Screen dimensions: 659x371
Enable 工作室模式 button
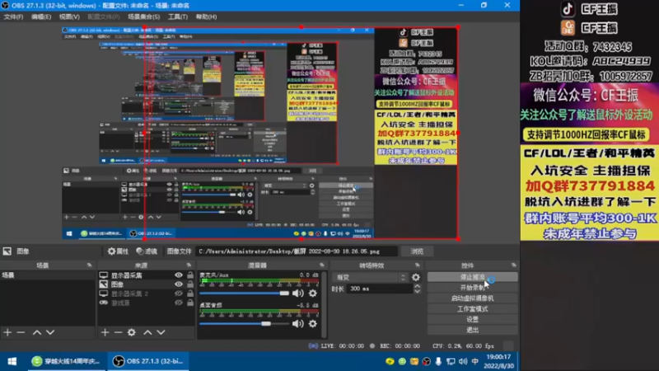tap(472, 308)
